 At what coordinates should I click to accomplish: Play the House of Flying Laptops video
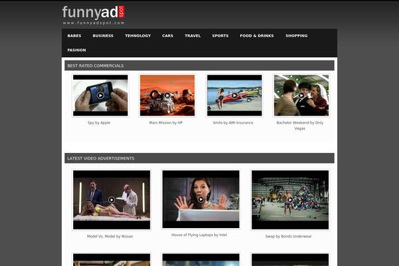[201, 199]
